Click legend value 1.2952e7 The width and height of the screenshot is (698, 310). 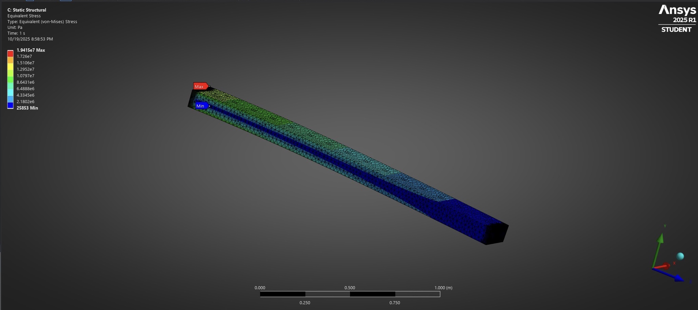pos(26,69)
